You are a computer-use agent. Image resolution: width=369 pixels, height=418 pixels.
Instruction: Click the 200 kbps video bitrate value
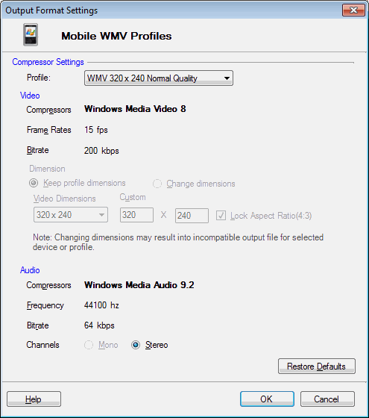point(101,151)
